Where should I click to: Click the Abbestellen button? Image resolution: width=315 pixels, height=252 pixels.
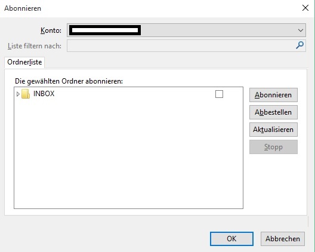click(273, 112)
